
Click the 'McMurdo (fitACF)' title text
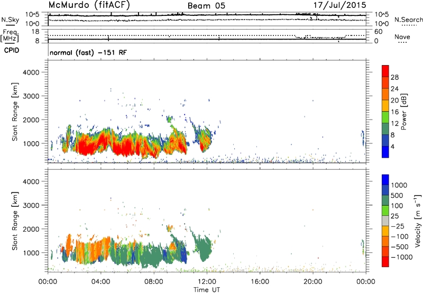click(x=89, y=5)
